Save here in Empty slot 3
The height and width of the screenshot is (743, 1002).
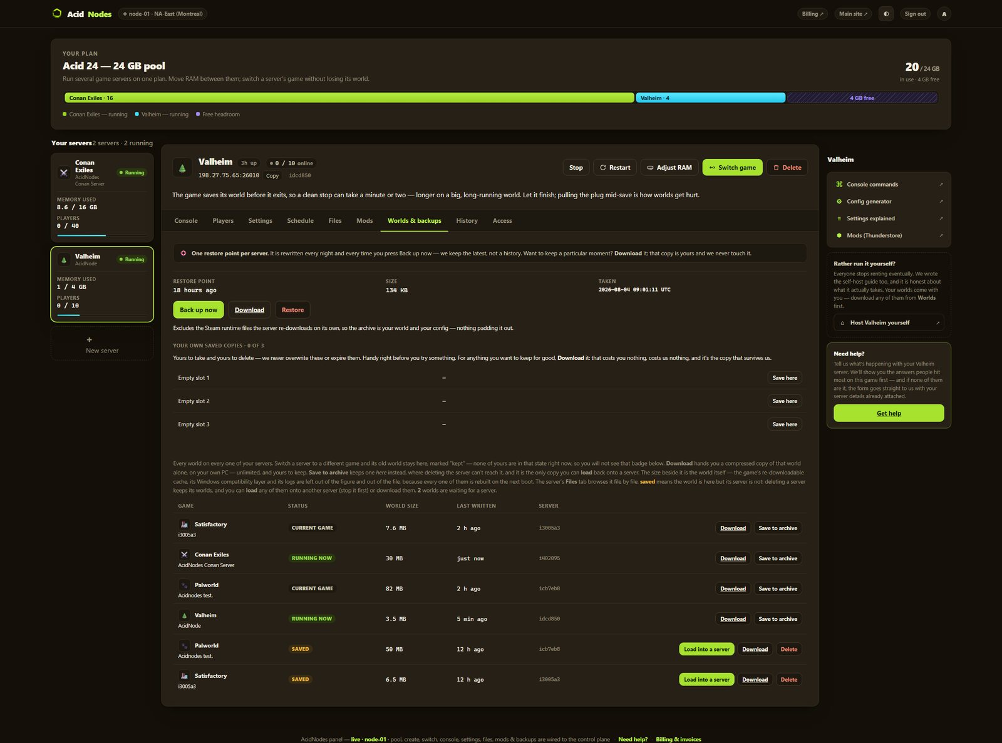click(x=785, y=424)
